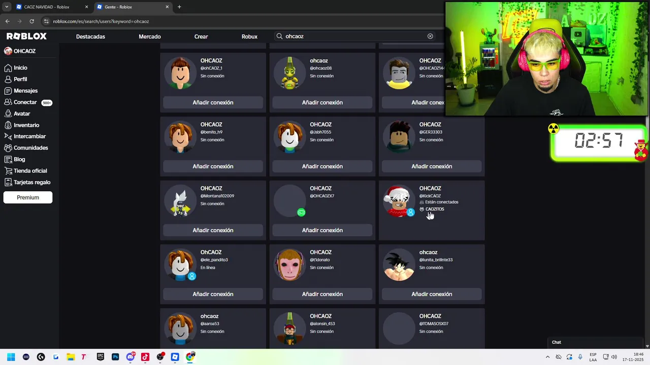Add connection for @ele_pandito3
The image size is (650, 365).
(x=213, y=294)
